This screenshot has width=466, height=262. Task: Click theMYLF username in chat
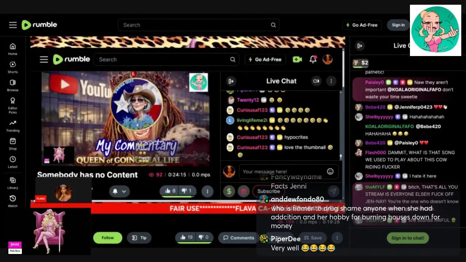pyautogui.click(x=375, y=187)
